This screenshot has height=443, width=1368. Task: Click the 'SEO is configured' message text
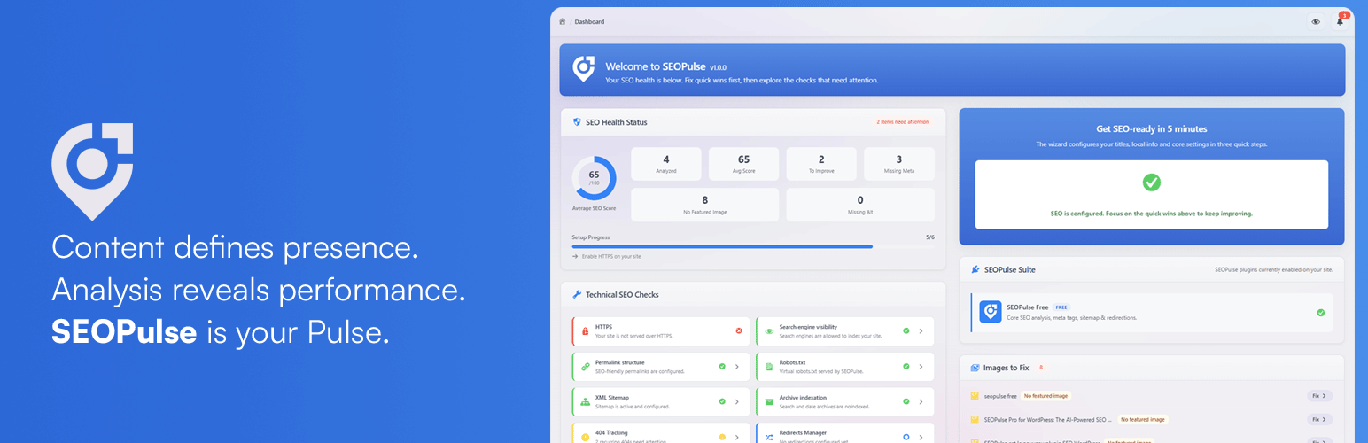click(x=1151, y=214)
